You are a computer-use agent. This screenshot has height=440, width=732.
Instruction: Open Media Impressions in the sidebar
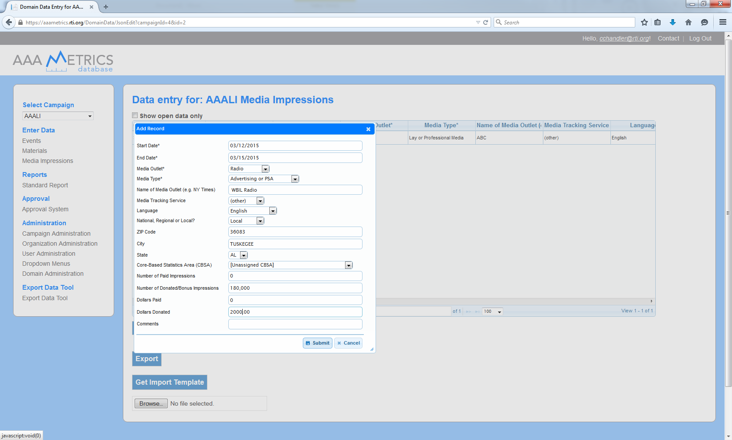(47, 161)
